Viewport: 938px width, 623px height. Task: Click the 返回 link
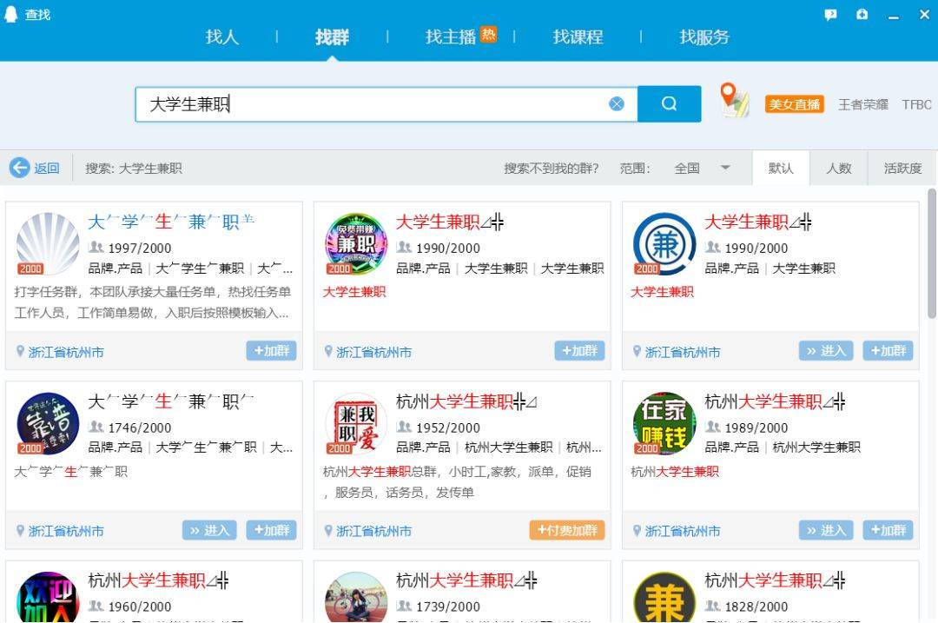point(47,169)
